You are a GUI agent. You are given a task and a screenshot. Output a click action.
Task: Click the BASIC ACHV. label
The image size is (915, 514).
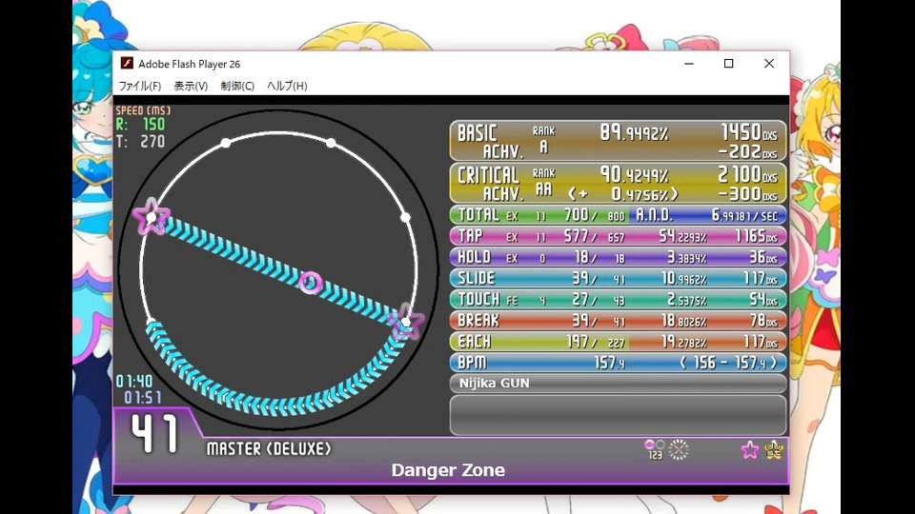(x=490, y=142)
